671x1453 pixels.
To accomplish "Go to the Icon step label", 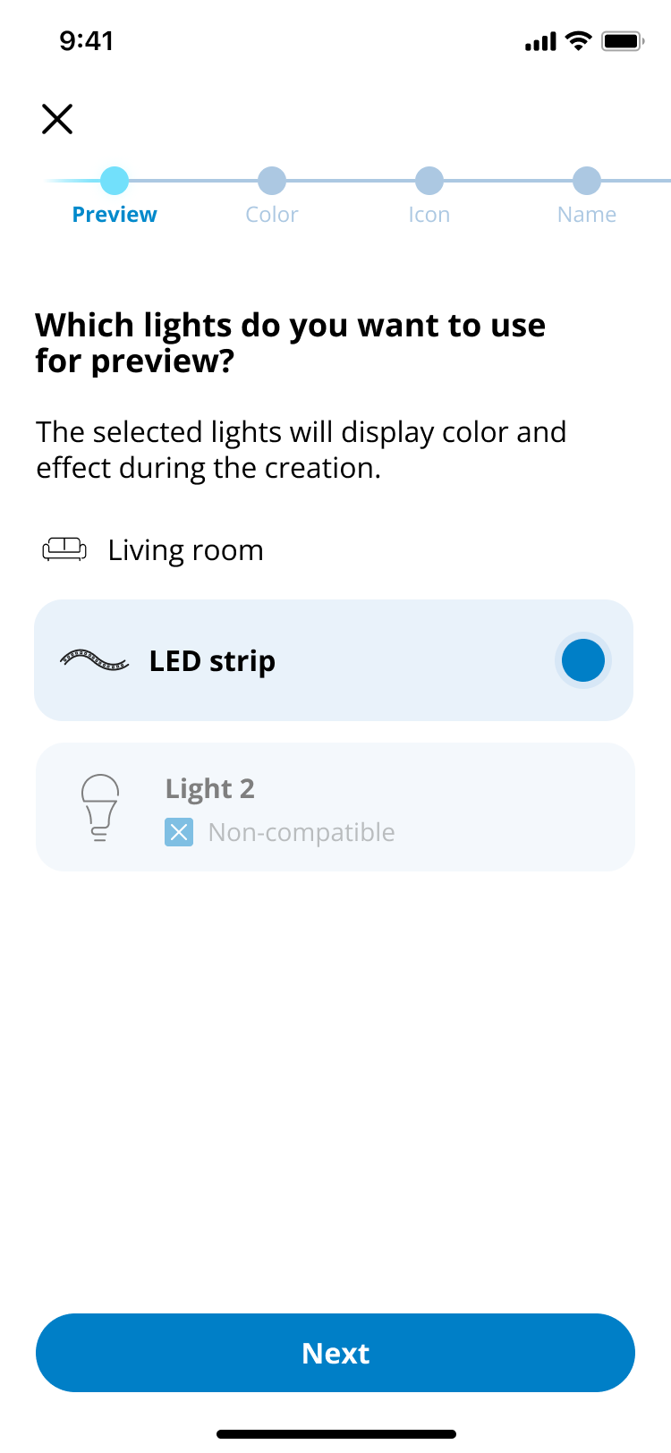I will pos(429,215).
